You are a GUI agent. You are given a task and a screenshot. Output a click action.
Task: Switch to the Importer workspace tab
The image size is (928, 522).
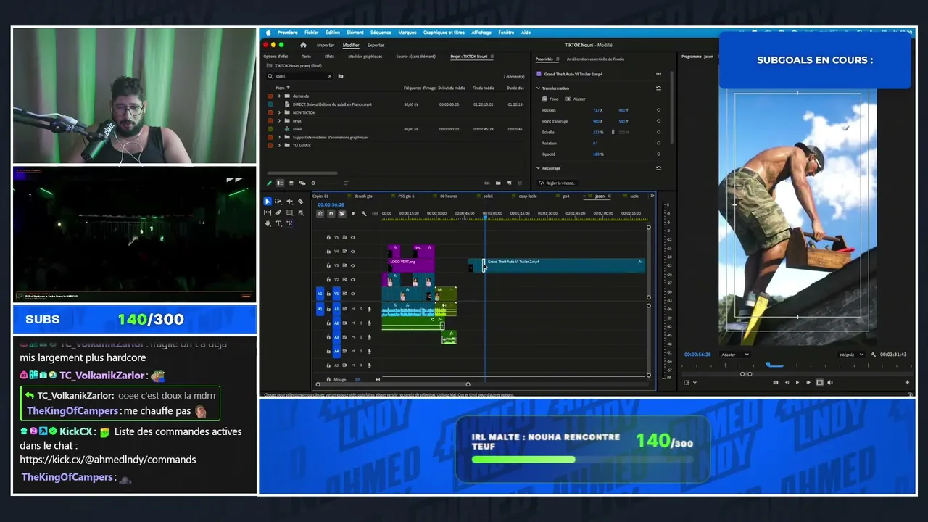pyautogui.click(x=326, y=45)
